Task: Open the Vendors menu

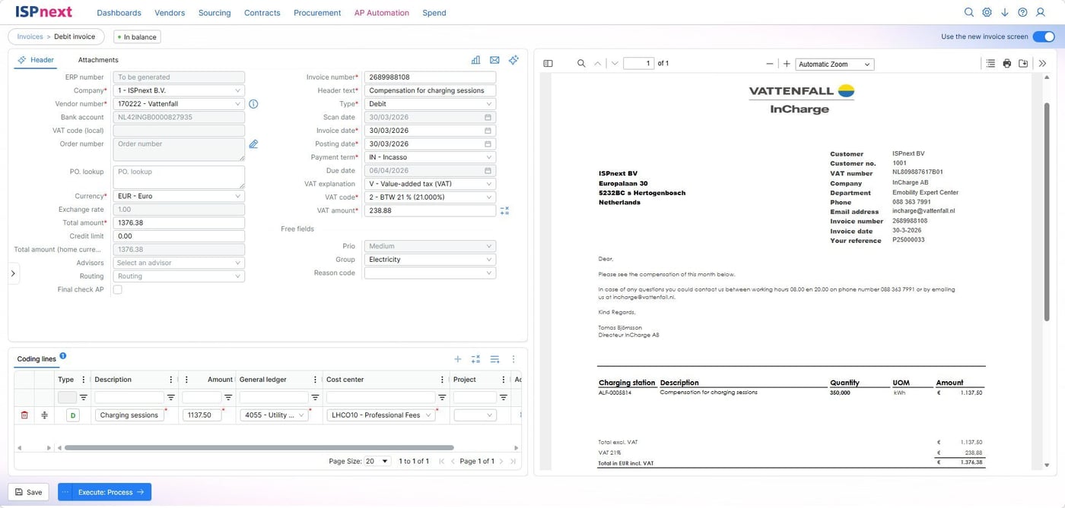Action: pos(170,13)
